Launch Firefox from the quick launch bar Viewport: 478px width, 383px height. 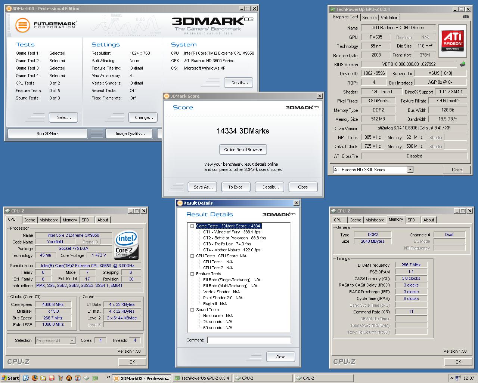coord(35,378)
